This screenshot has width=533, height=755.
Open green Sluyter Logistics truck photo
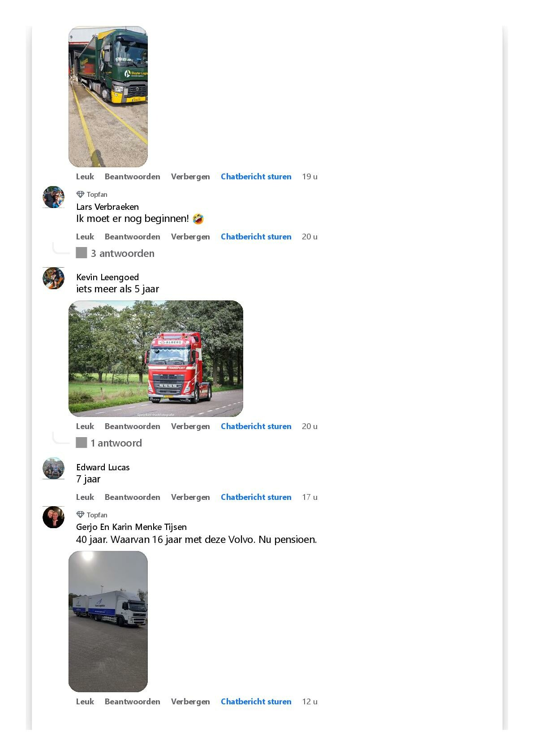coord(108,96)
